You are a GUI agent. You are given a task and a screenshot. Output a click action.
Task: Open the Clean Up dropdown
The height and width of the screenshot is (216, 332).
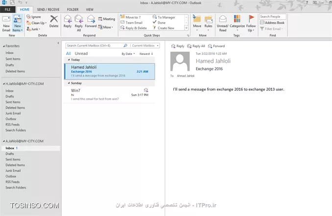coord(36,23)
